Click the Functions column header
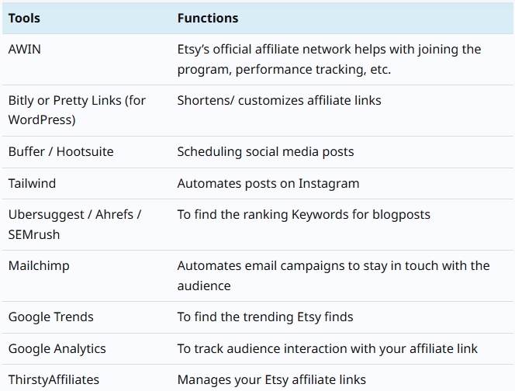 208,18
